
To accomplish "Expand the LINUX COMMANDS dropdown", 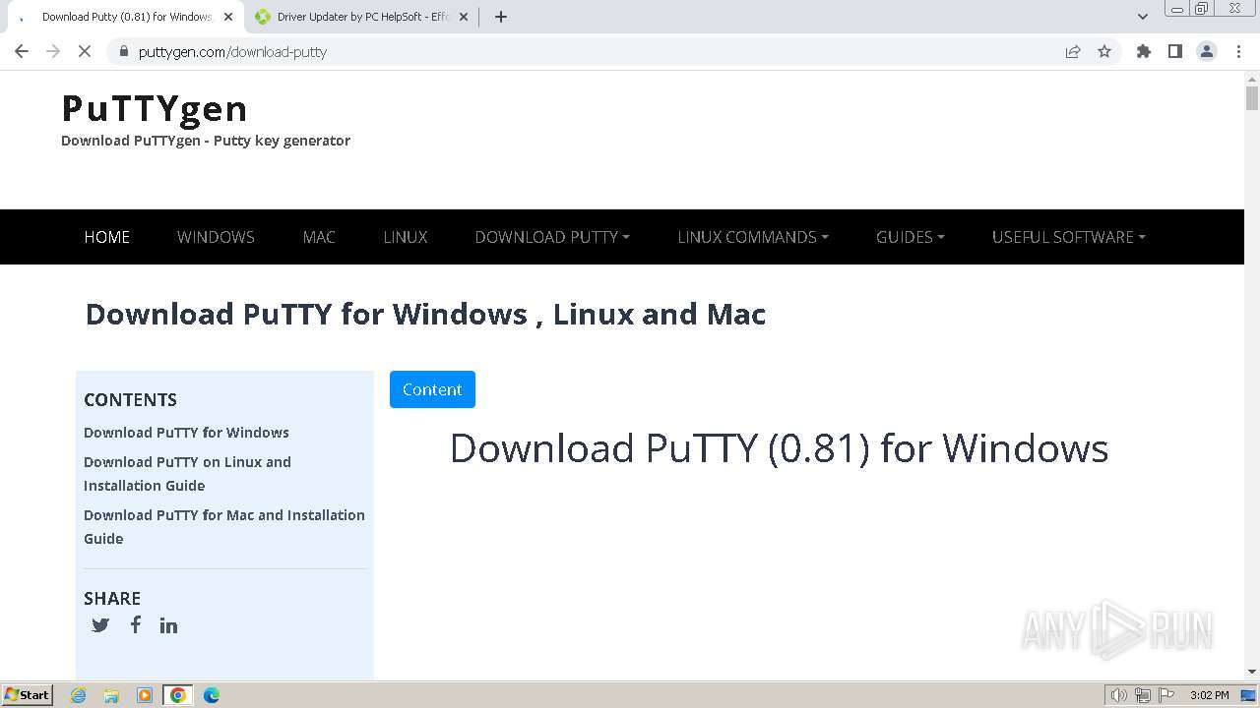I will tap(753, 237).
